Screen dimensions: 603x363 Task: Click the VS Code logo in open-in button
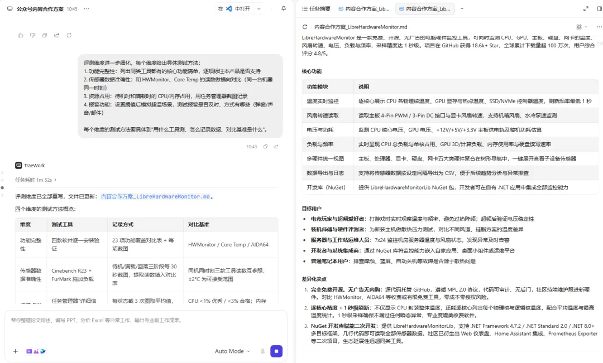coord(229,8)
